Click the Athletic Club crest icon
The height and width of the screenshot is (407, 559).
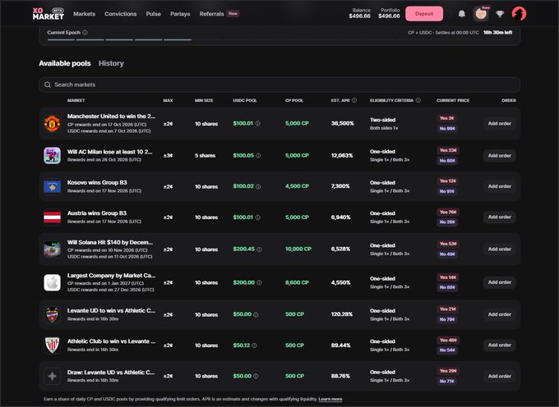pos(52,345)
